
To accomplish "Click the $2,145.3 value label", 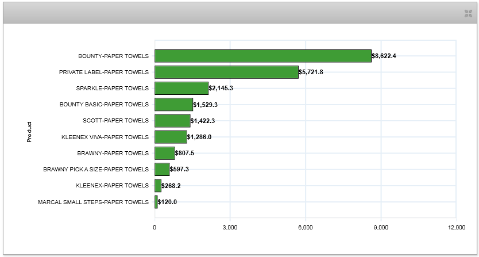I will coord(221,89).
